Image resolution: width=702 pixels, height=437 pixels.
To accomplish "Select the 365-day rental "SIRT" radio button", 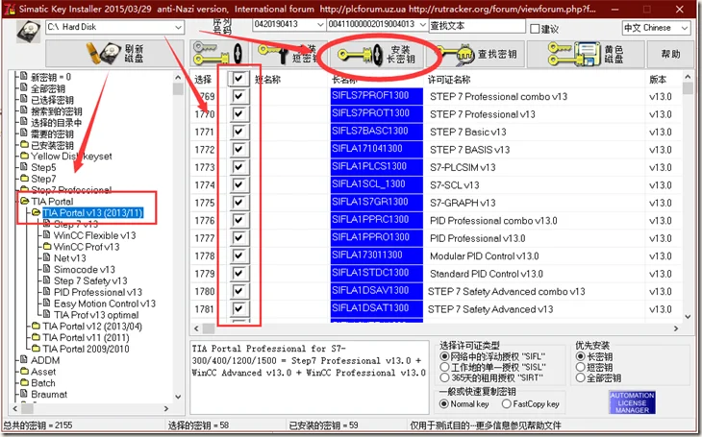I will coord(444,377).
